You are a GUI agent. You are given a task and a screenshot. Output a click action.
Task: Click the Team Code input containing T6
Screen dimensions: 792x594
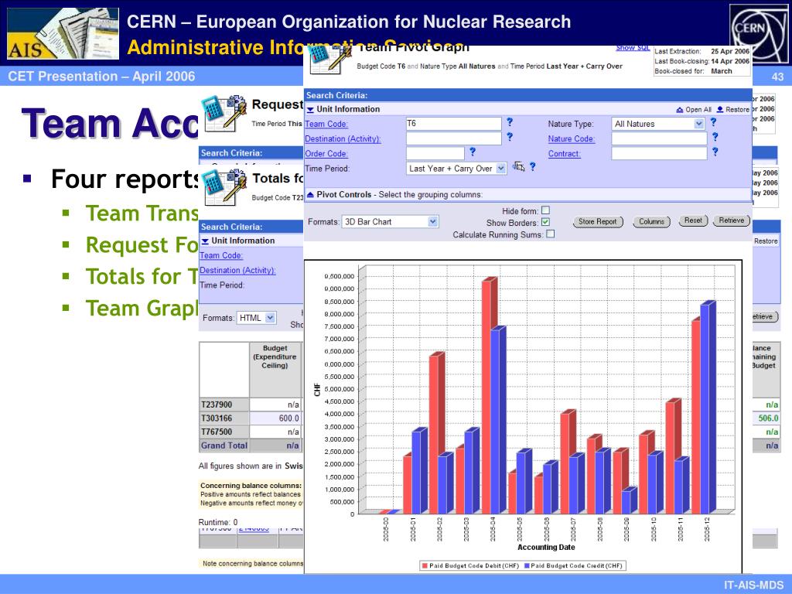tap(453, 124)
